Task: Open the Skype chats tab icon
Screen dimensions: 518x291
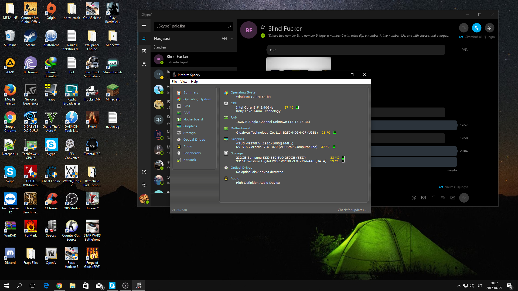Action: (x=144, y=38)
